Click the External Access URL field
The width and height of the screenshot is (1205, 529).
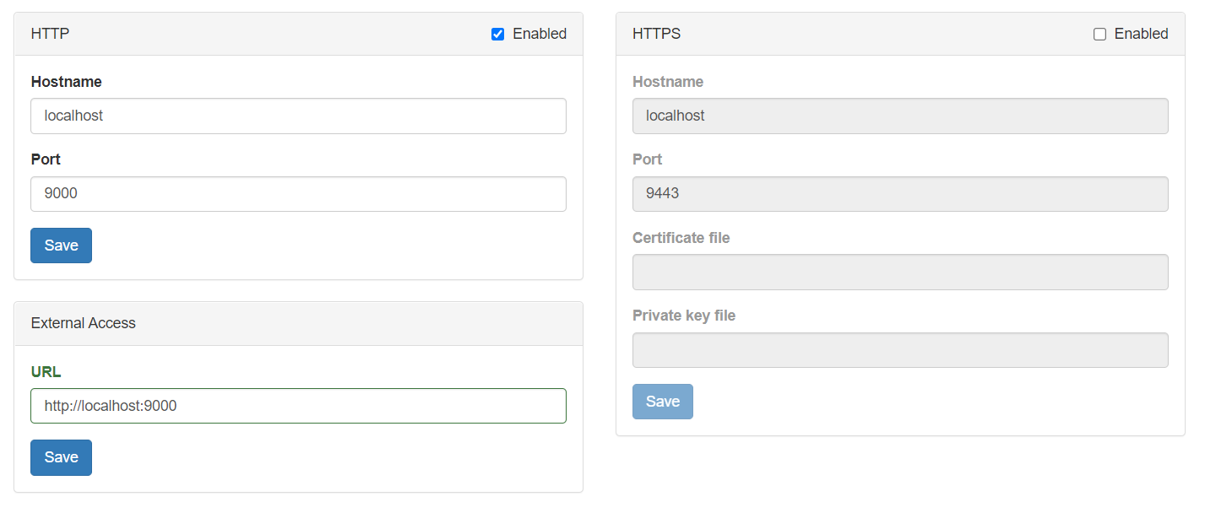click(298, 406)
